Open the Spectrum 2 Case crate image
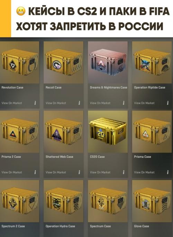The image size is (173, 237). pyautogui.click(x=19, y=201)
